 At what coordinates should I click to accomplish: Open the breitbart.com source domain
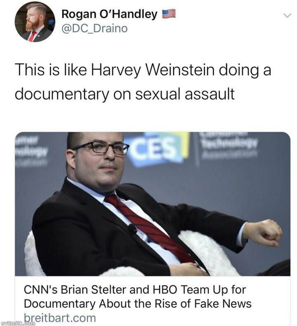[60, 318]
